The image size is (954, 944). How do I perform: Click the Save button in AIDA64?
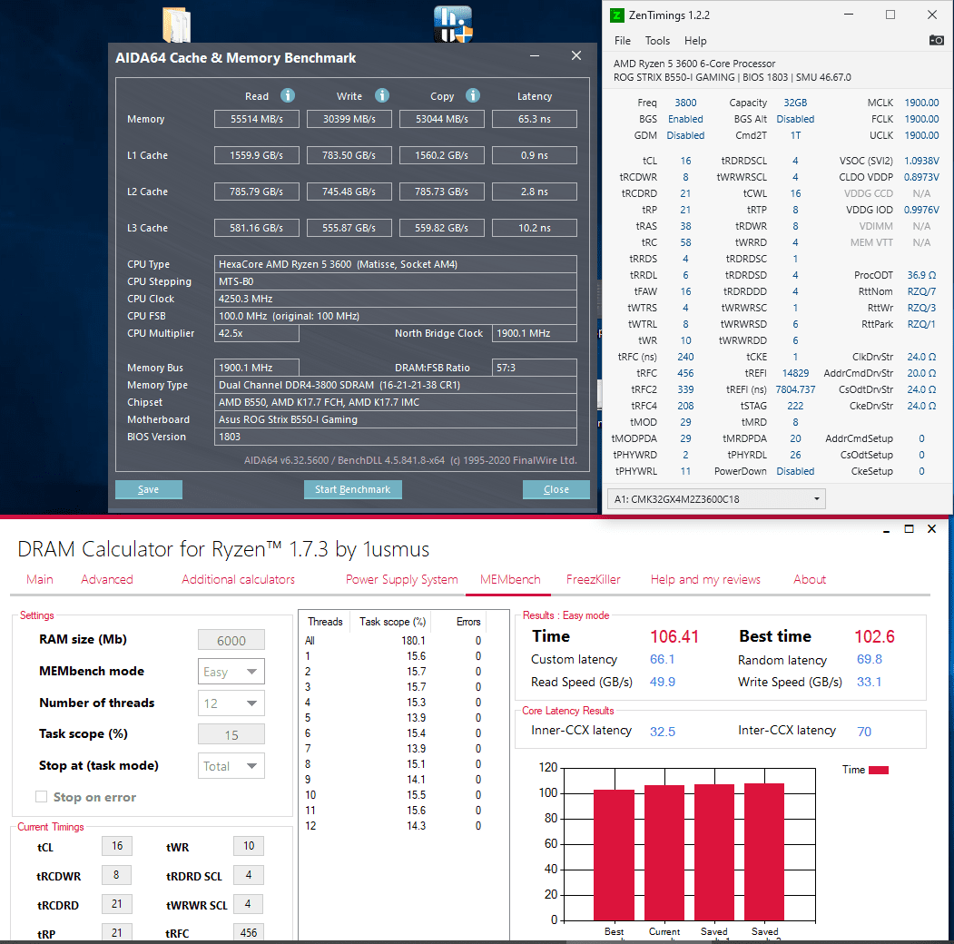(x=149, y=489)
